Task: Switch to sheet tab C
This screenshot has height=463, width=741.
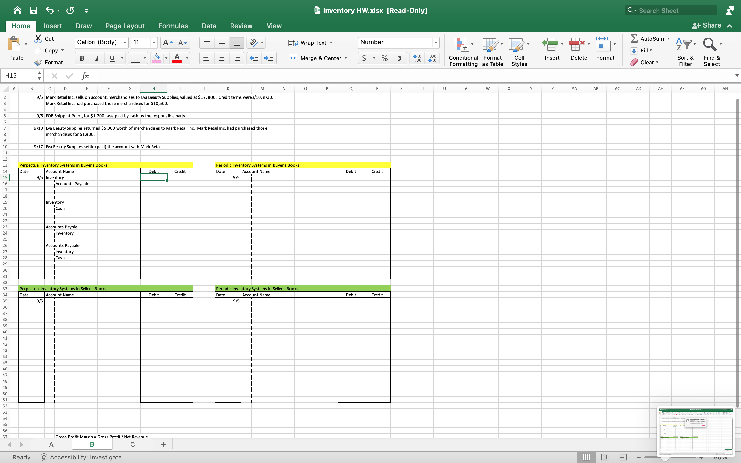Action: point(132,444)
